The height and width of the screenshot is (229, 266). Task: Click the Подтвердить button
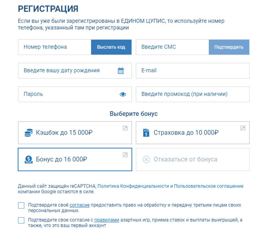[229, 47]
